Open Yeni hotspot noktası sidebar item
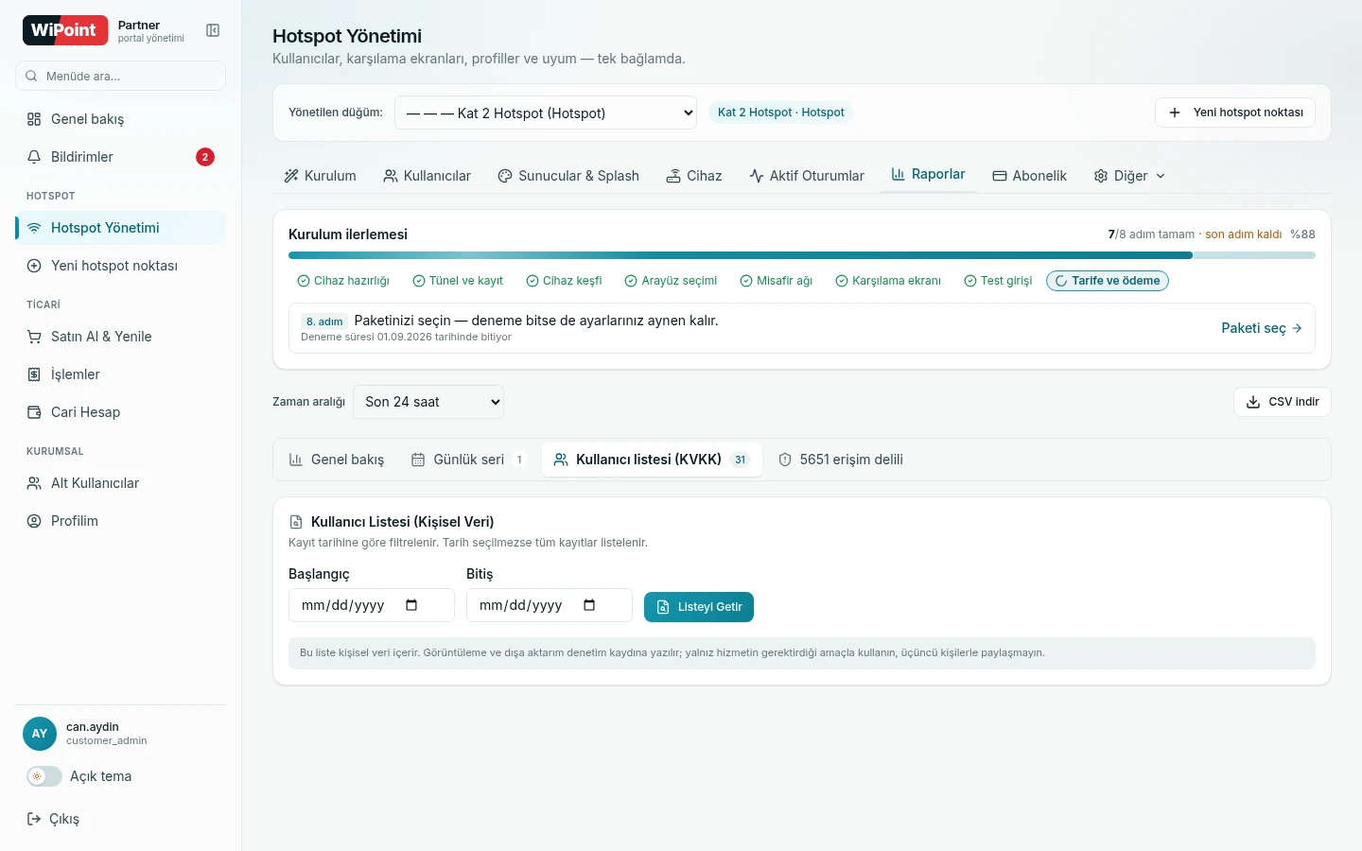This screenshot has width=1362, height=851. coord(120,266)
